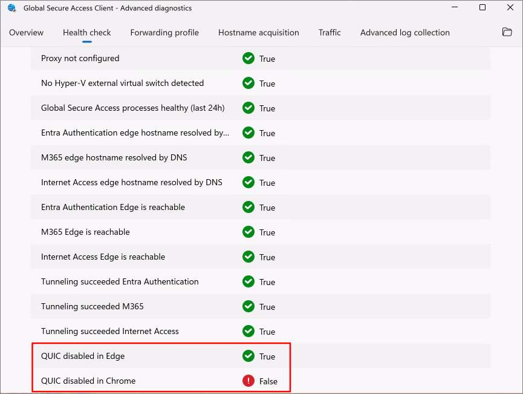
Task: Select 'QUIC disabled in Edge' text
Action: click(83, 356)
